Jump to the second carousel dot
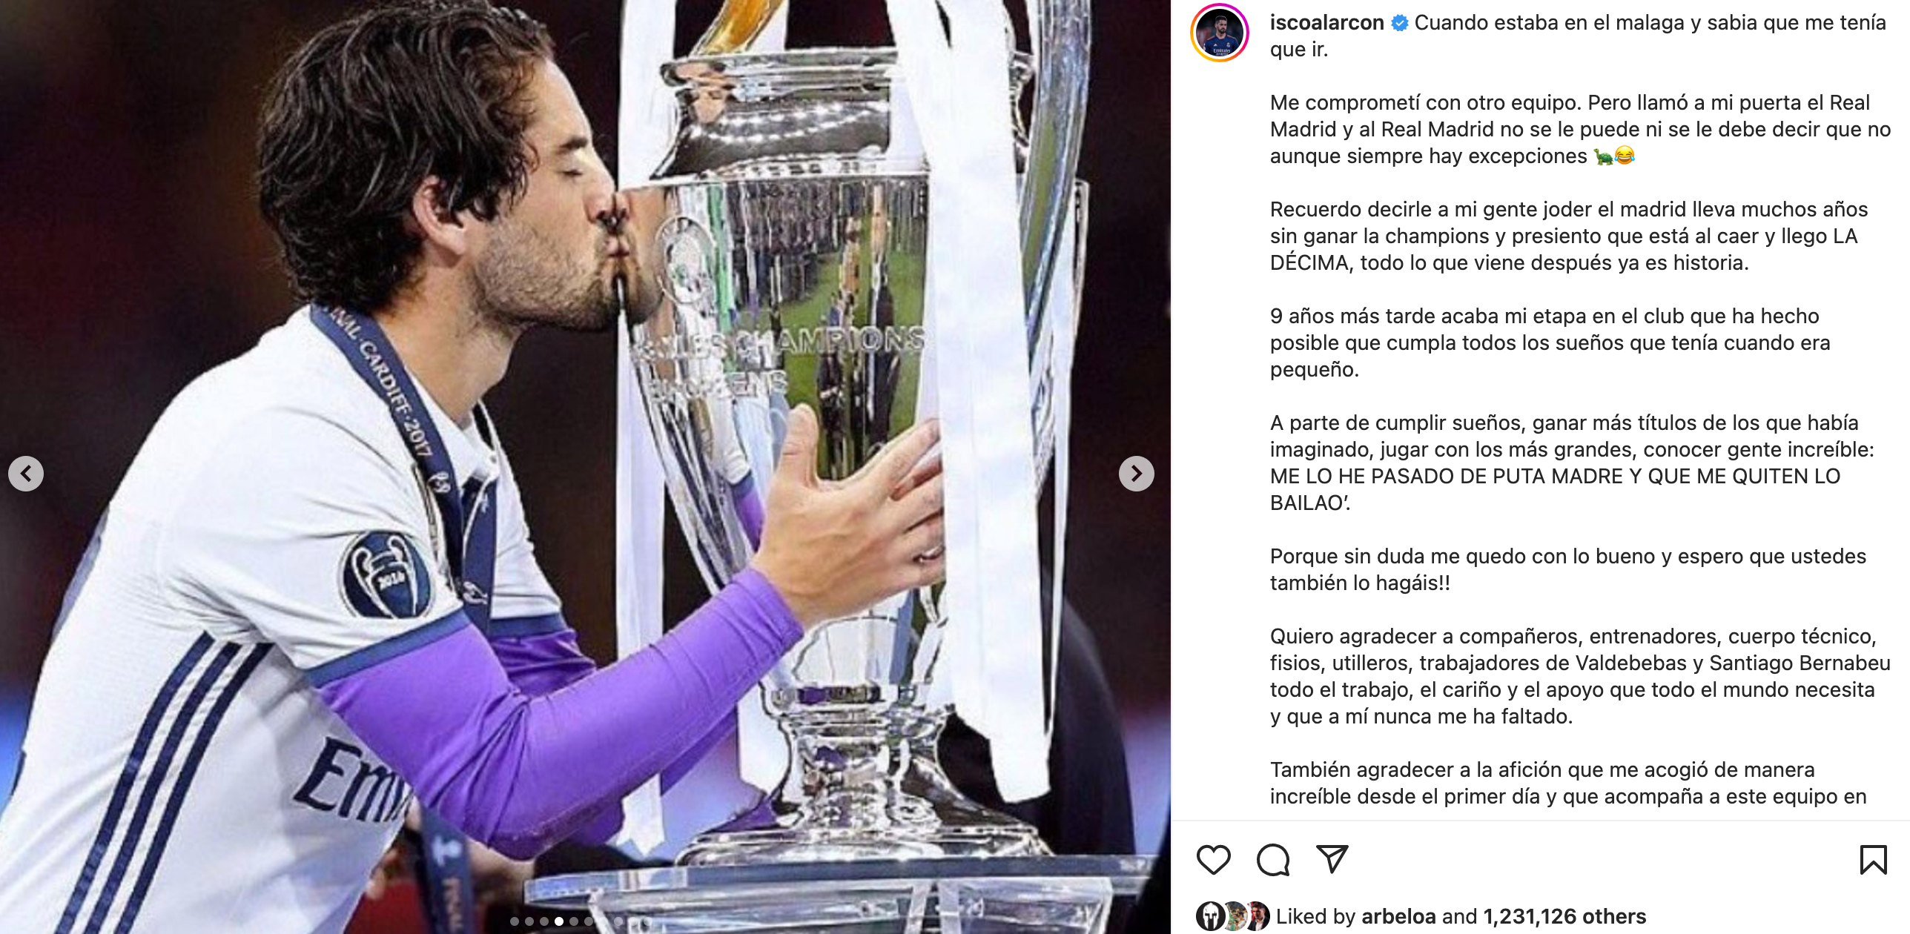Viewport: 1910px width, 934px height. pos(529,921)
